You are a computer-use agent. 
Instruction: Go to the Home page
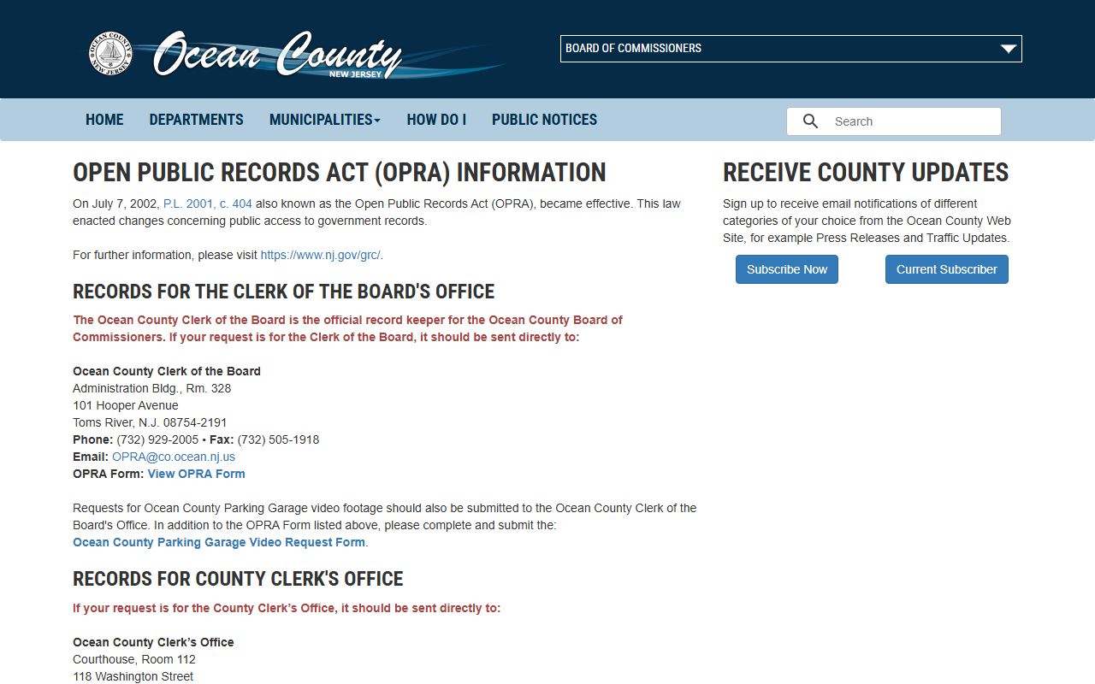coord(104,120)
